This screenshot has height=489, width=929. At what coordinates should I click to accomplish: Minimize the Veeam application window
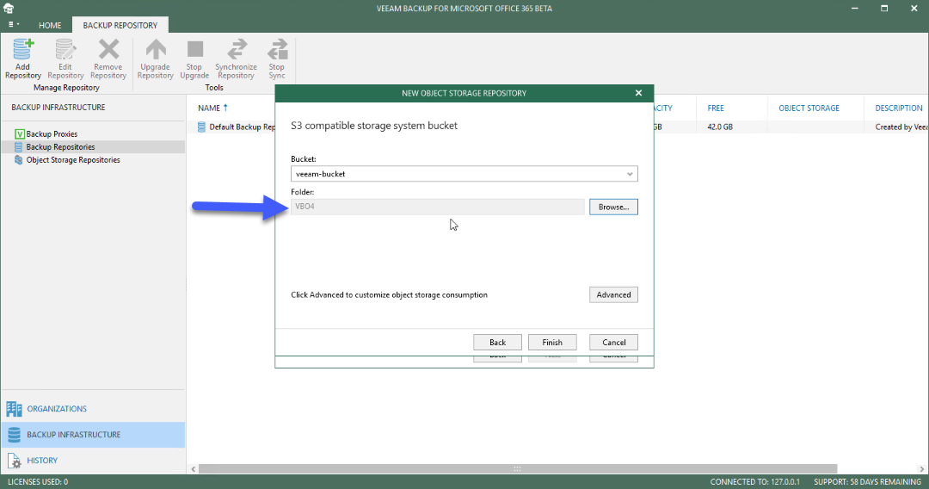(x=855, y=9)
